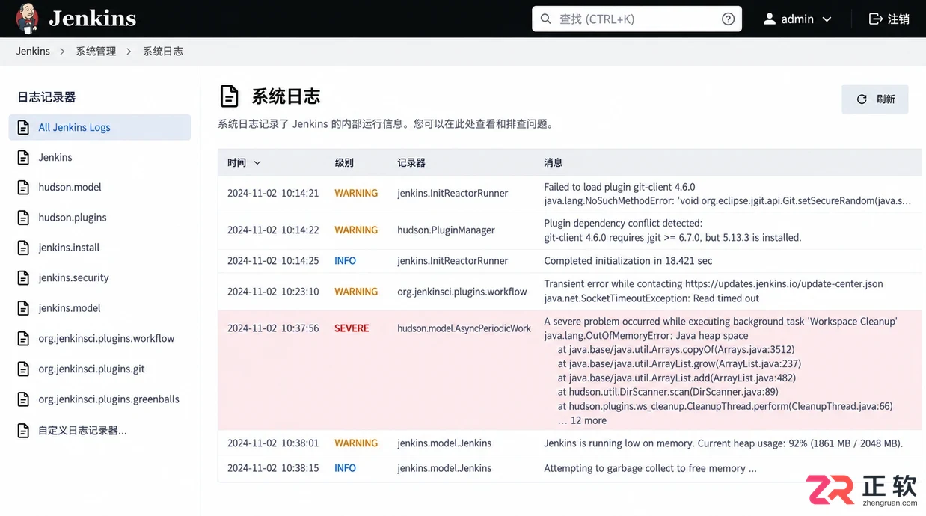Viewport: 926px width, 516px height.
Task: Open hudson.plugins log recorder
Action: (x=73, y=218)
